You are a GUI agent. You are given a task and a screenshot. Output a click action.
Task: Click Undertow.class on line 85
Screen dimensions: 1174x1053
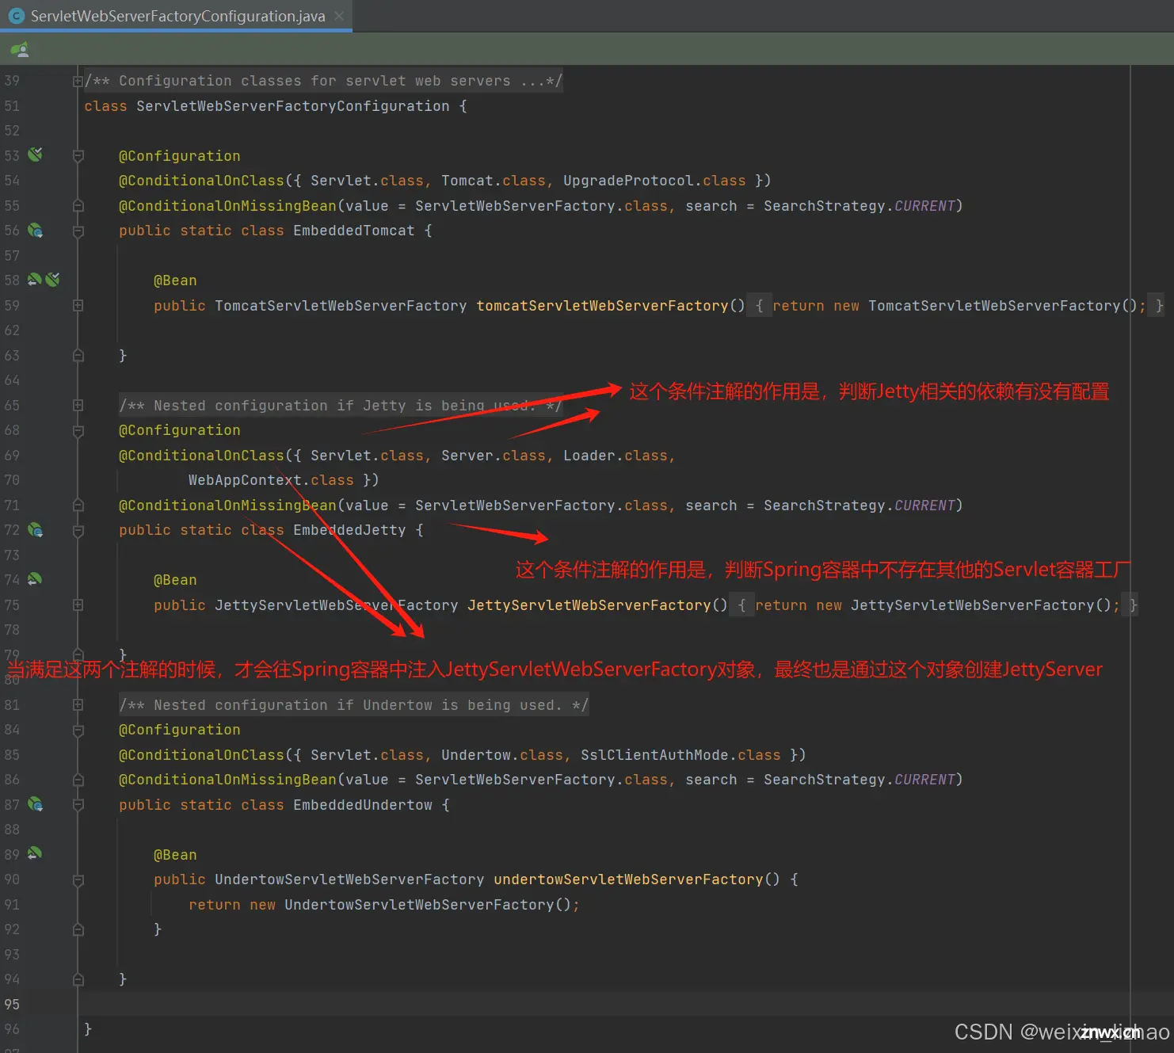click(502, 755)
